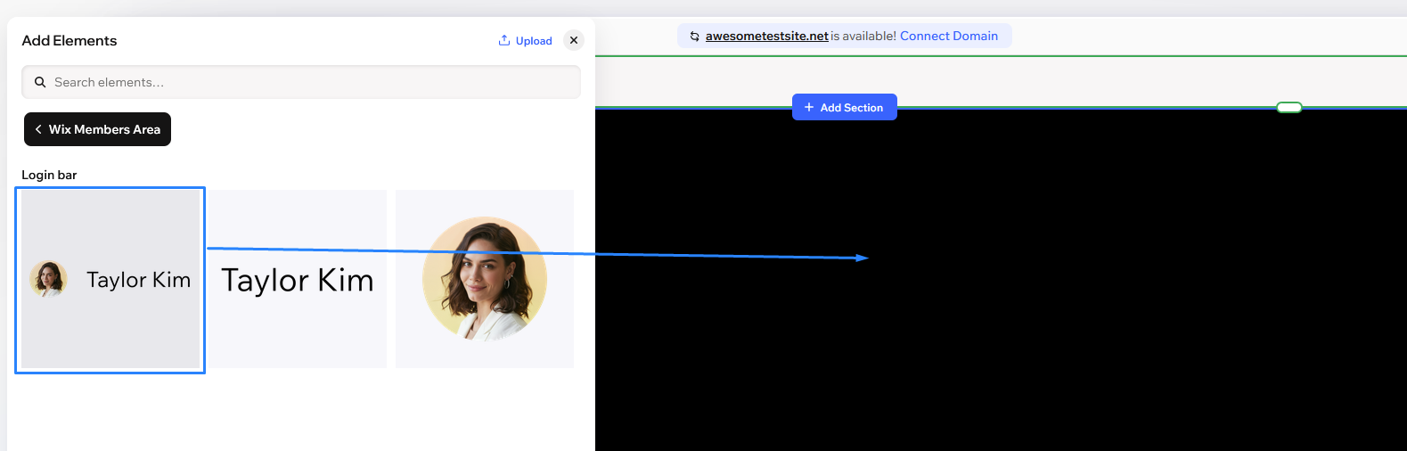The height and width of the screenshot is (451, 1407).
Task: Focus the Search elements field
Action: (x=312, y=82)
